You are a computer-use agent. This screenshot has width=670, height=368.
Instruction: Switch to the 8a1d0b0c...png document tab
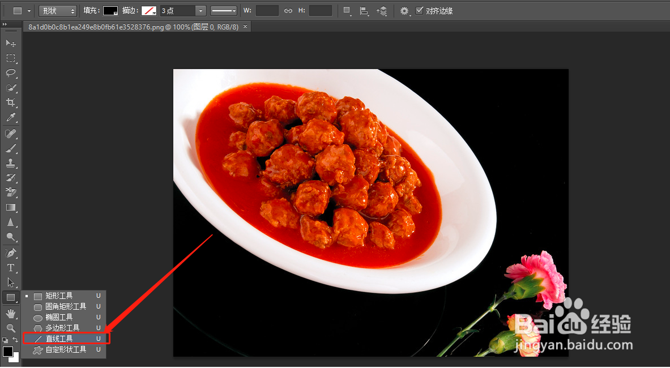point(133,27)
